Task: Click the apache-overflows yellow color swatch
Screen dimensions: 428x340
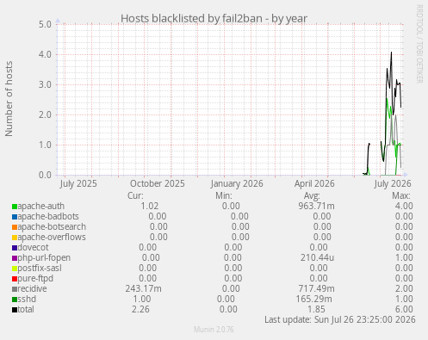Action: point(15,238)
